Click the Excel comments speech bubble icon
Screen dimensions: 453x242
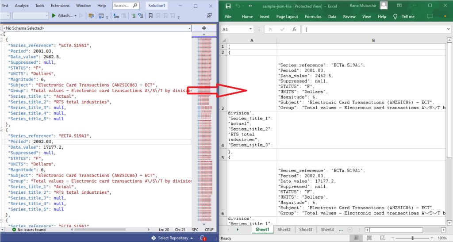tap(430, 17)
